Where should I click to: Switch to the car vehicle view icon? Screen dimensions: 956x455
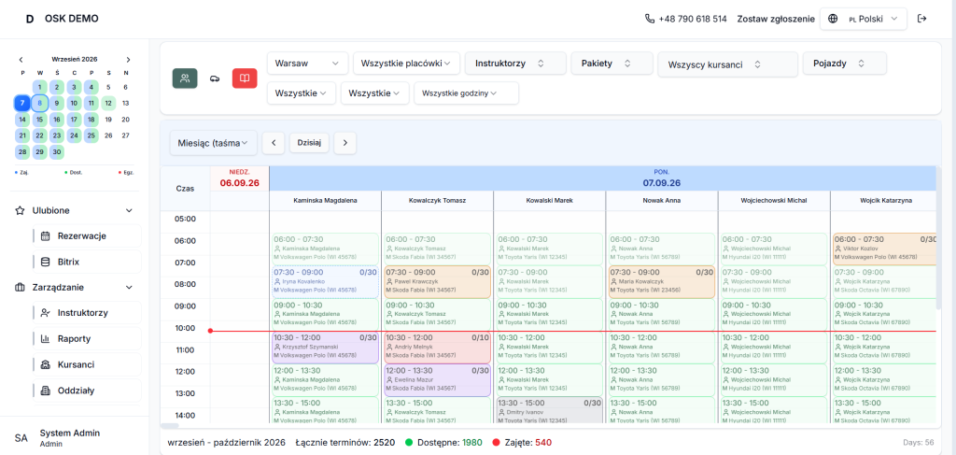[x=215, y=78]
